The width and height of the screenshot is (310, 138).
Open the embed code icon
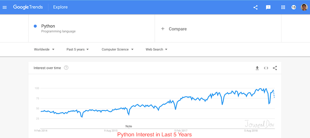coord(266,68)
